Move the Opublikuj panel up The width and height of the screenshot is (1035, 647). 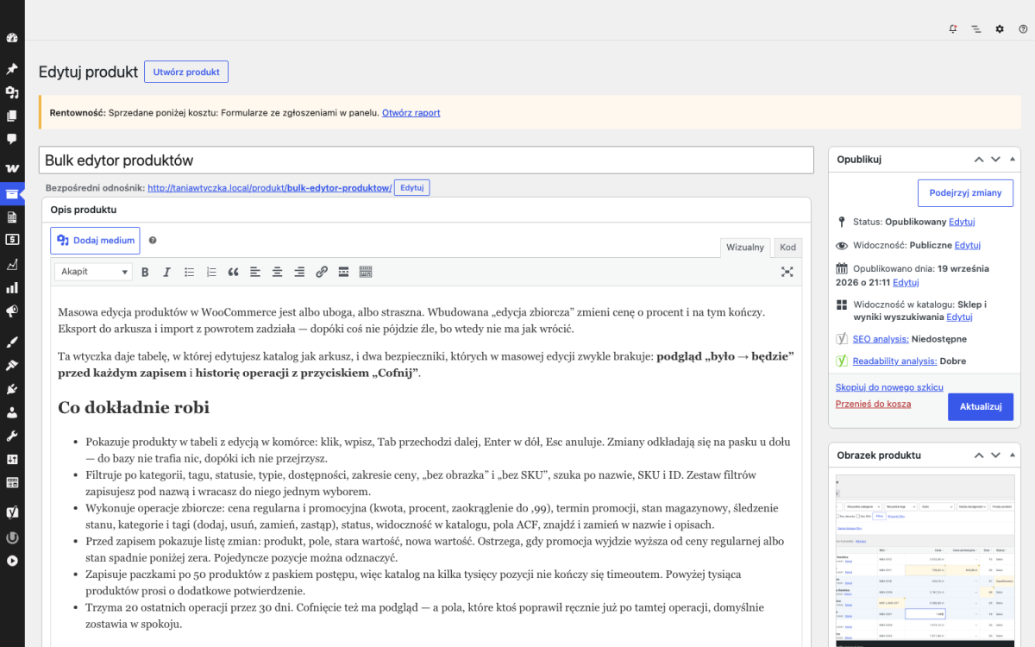979,160
